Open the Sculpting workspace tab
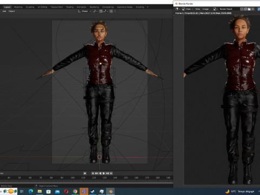This screenshot has height=195, width=260. [30, 7]
